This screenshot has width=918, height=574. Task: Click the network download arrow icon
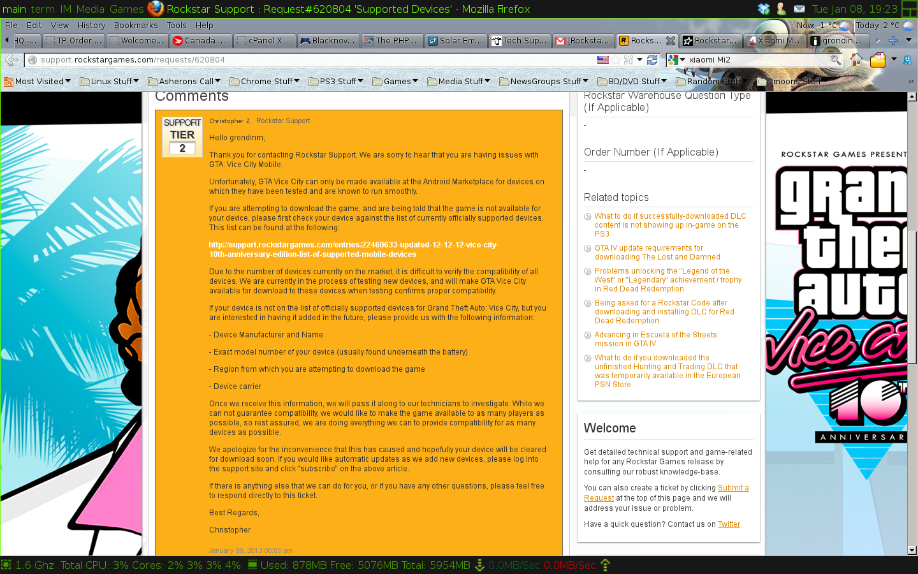[x=480, y=565]
